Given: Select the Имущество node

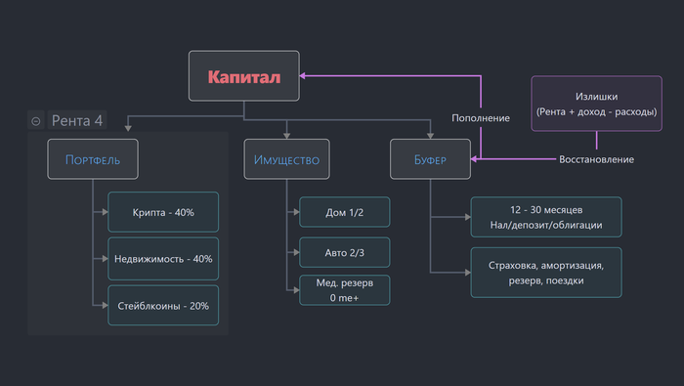Looking at the screenshot, I should click(286, 159).
